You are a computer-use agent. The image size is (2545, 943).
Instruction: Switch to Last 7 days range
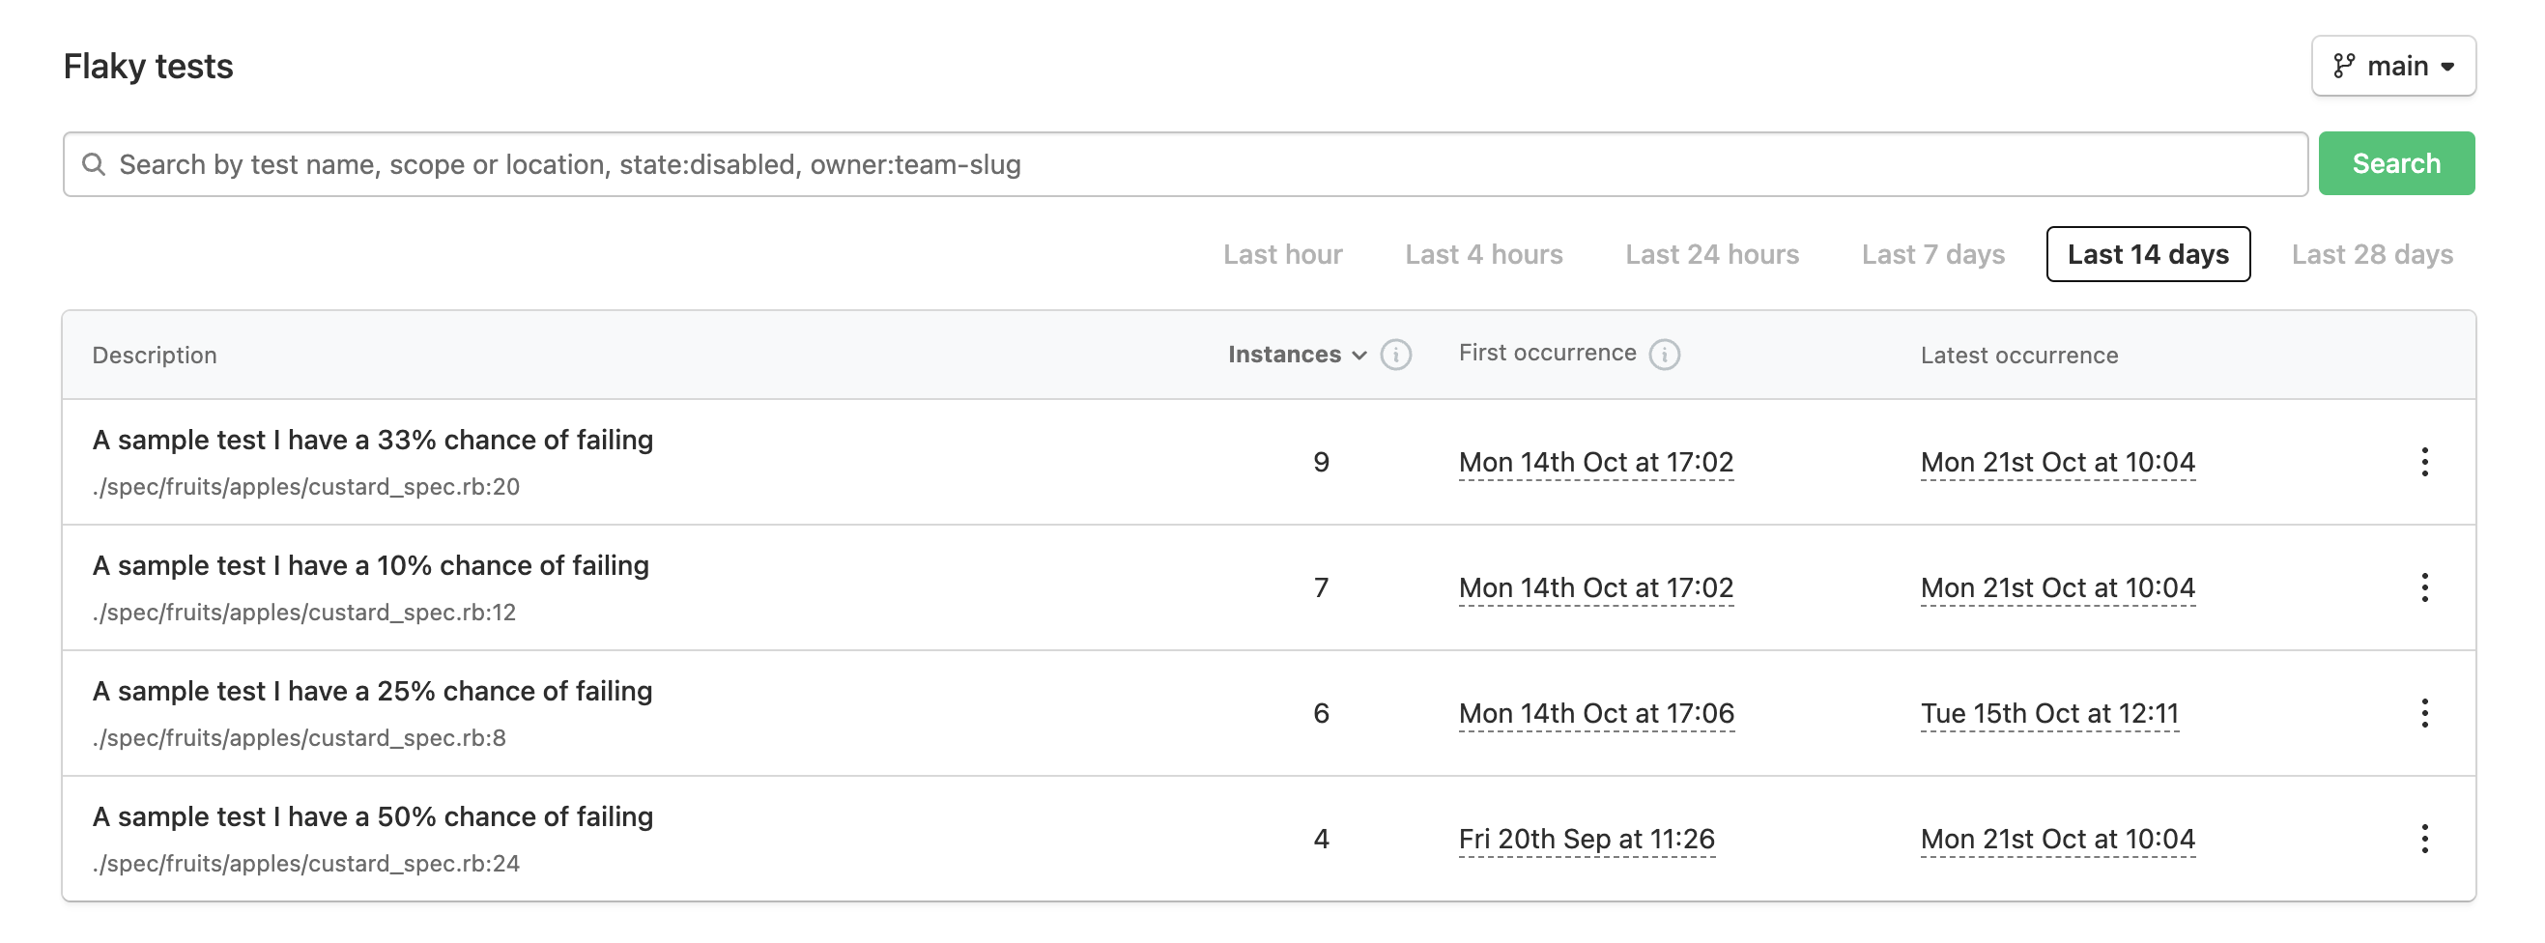click(x=1932, y=255)
